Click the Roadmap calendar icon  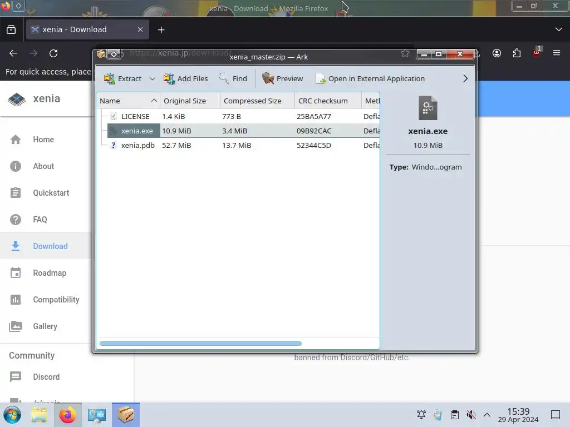pyautogui.click(x=16, y=272)
